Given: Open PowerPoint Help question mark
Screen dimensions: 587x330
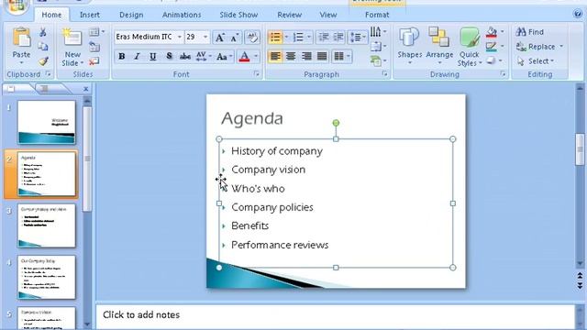Looking at the screenshot, I should coord(578,15).
